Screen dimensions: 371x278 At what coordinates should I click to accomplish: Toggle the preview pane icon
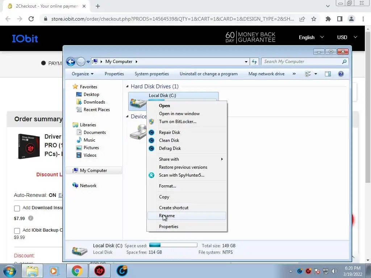click(x=328, y=74)
